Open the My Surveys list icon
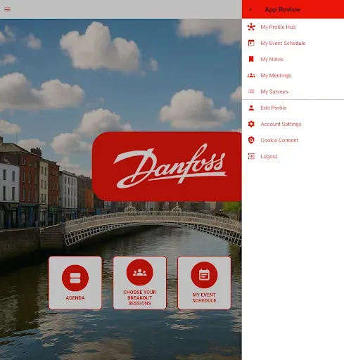 [251, 91]
